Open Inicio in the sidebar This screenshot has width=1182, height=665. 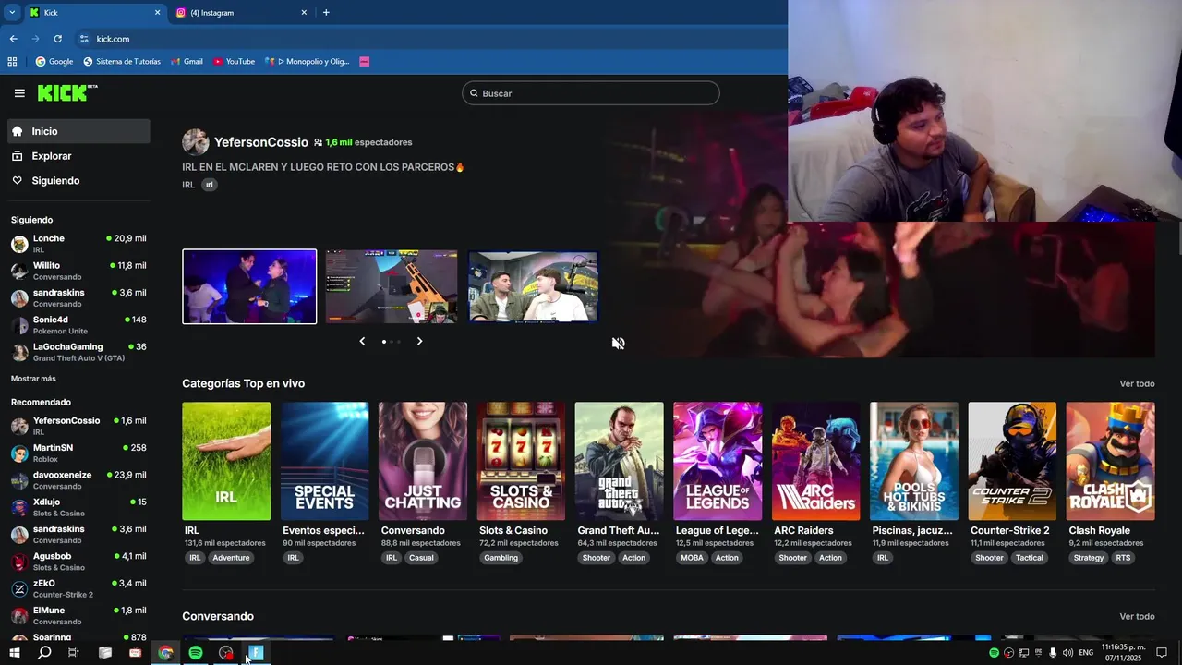pyautogui.click(x=78, y=131)
